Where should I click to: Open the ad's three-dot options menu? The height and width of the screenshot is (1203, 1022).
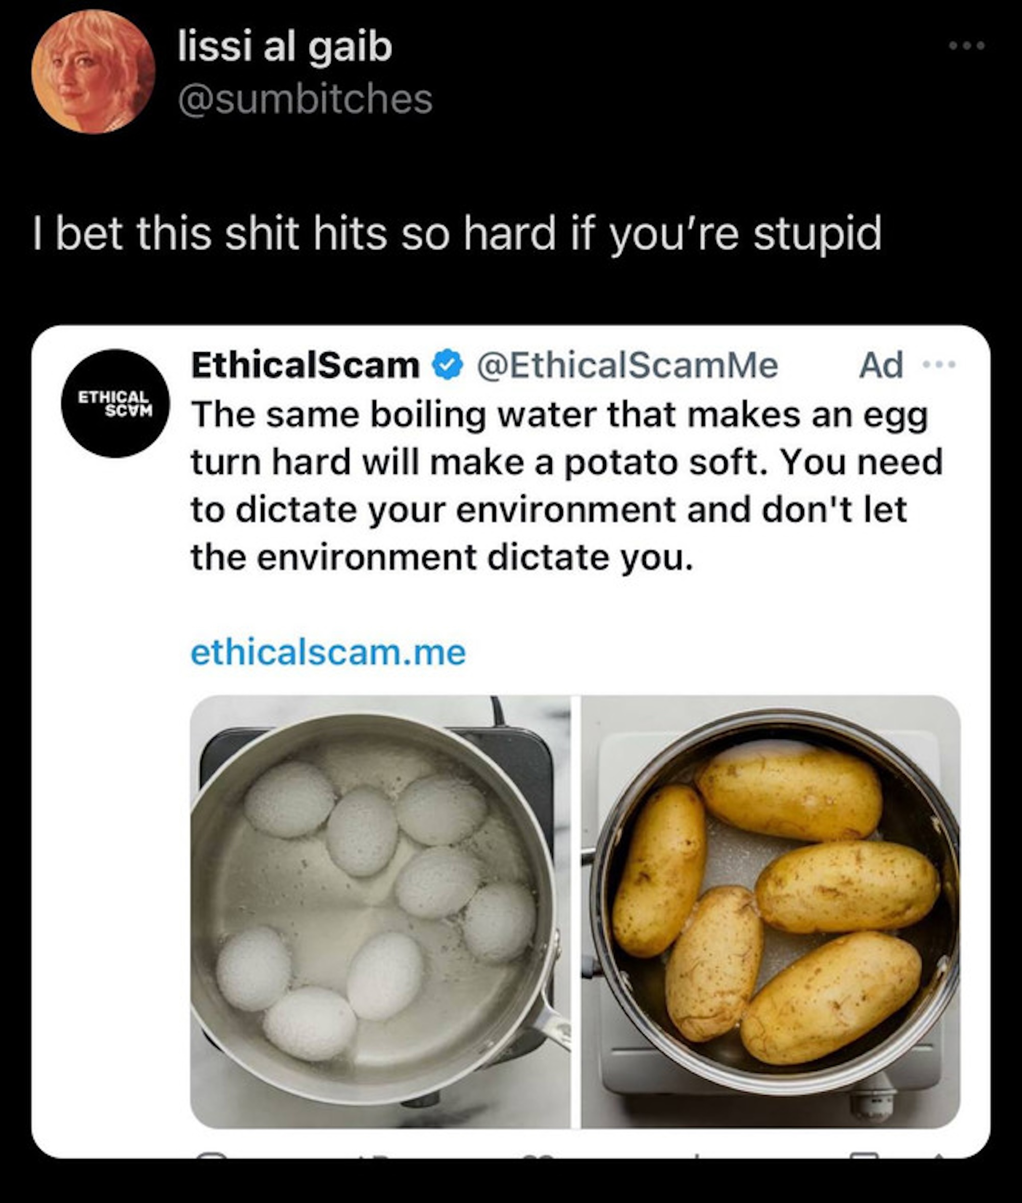pos(939,365)
